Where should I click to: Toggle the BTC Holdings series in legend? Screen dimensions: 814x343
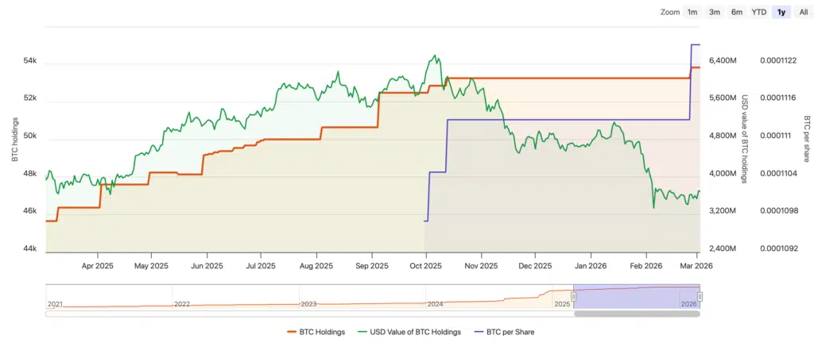click(x=316, y=332)
